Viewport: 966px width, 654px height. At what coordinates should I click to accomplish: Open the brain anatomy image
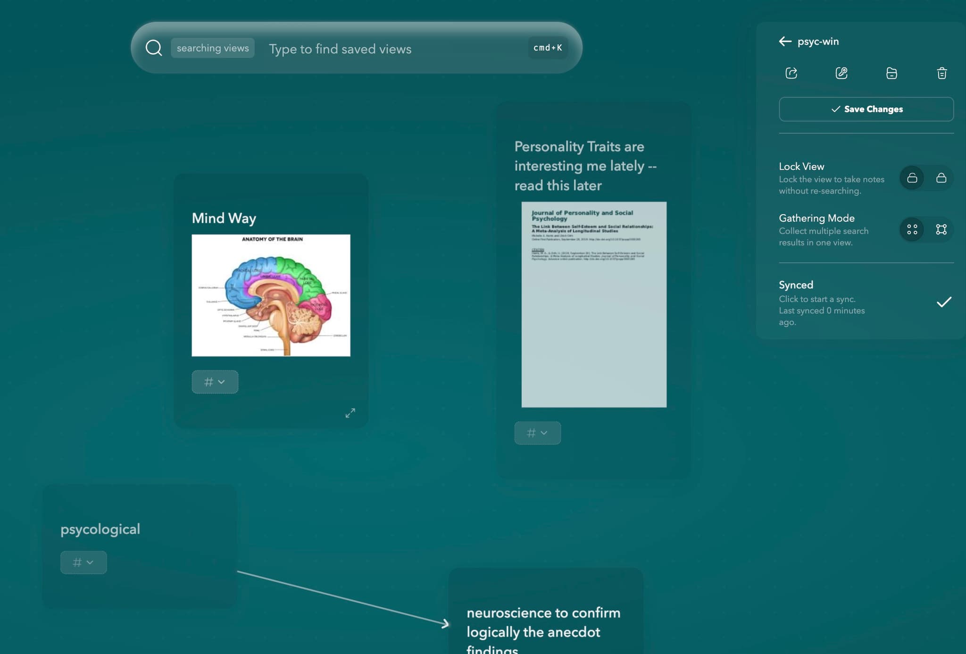point(271,295)
